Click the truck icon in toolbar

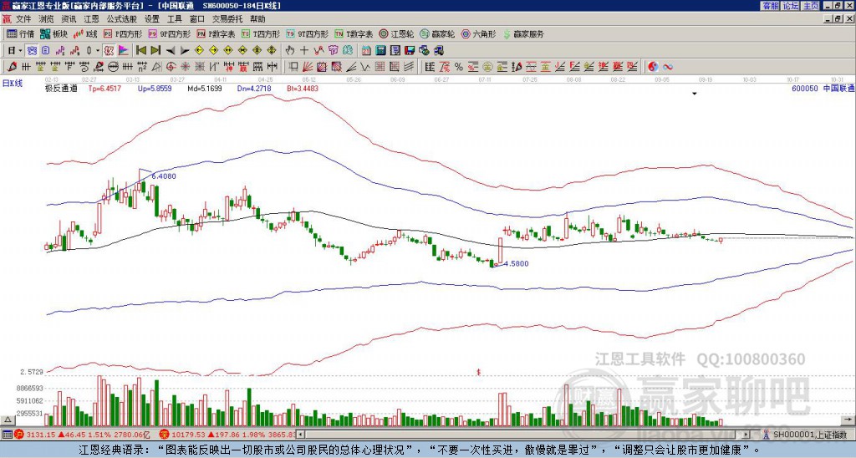438,51
